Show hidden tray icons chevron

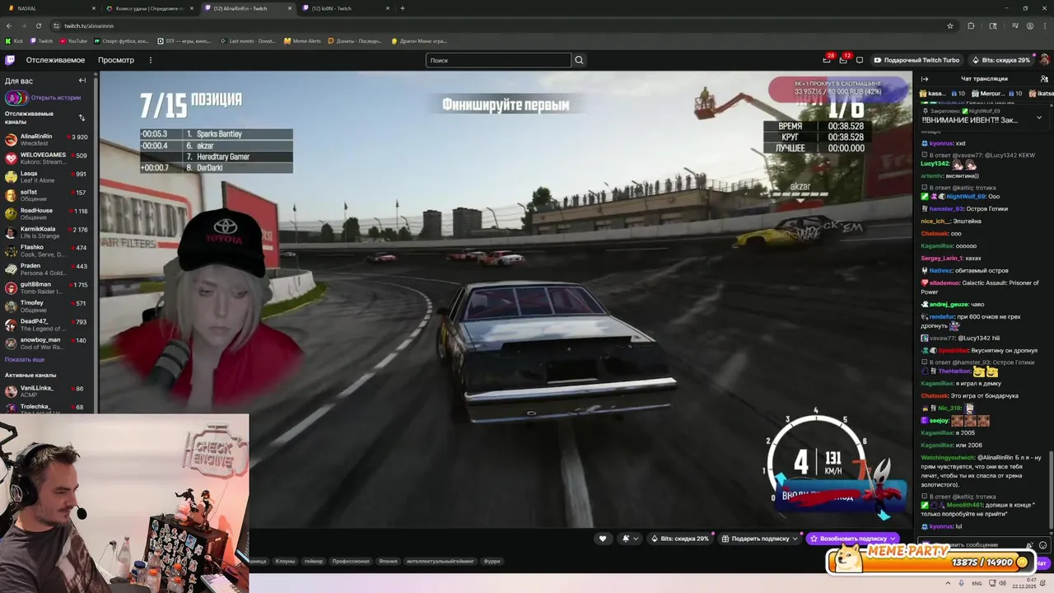pos(946,583)
